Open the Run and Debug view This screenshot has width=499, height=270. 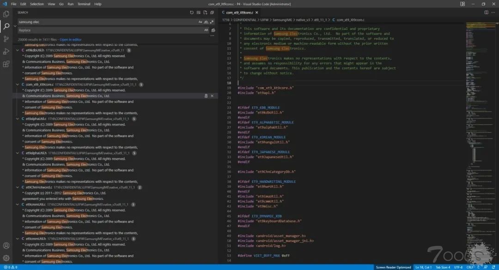point(6,51)
